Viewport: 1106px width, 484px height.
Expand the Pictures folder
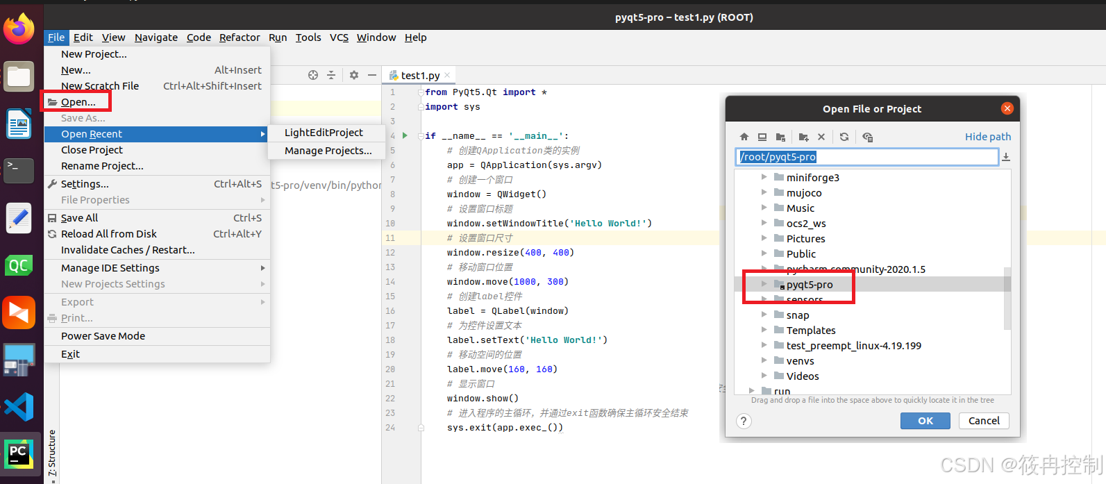click(764, 238)
